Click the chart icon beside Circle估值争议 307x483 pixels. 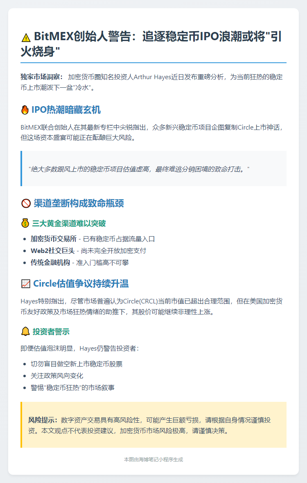(x=25, y=284)
